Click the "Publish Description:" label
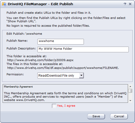 tap(21, 48)
